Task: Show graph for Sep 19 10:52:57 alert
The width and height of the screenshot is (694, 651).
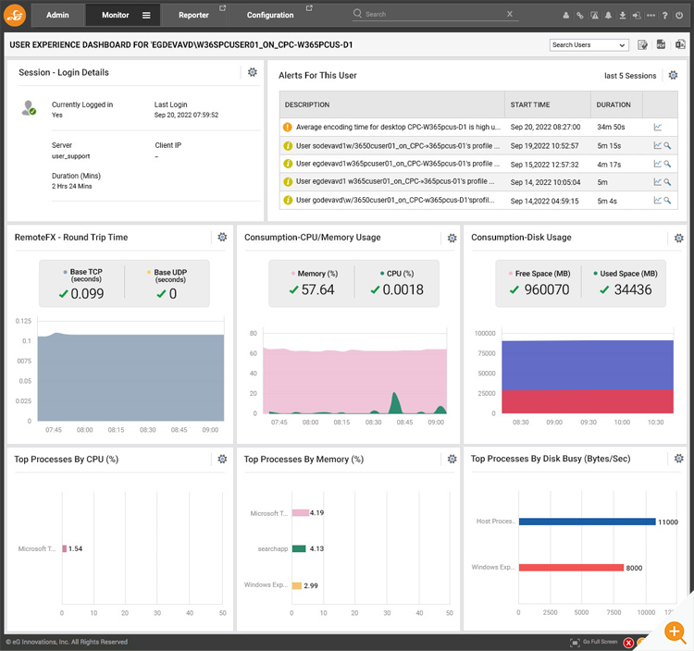Action: pyautogui.click(x=658, y=145)
